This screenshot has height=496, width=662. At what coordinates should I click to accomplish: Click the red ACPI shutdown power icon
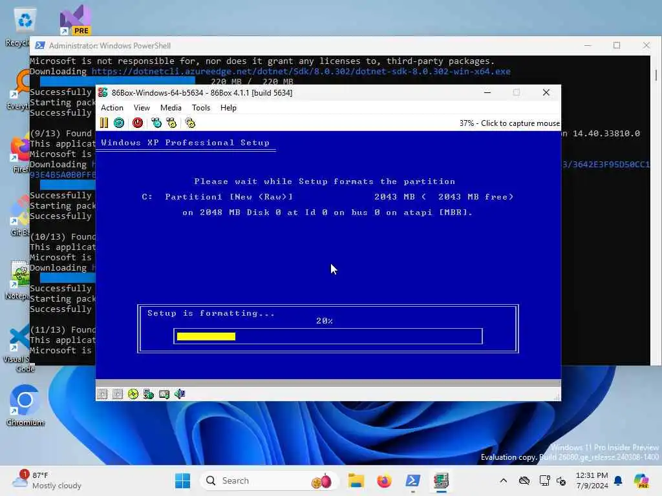pos(138,123)
